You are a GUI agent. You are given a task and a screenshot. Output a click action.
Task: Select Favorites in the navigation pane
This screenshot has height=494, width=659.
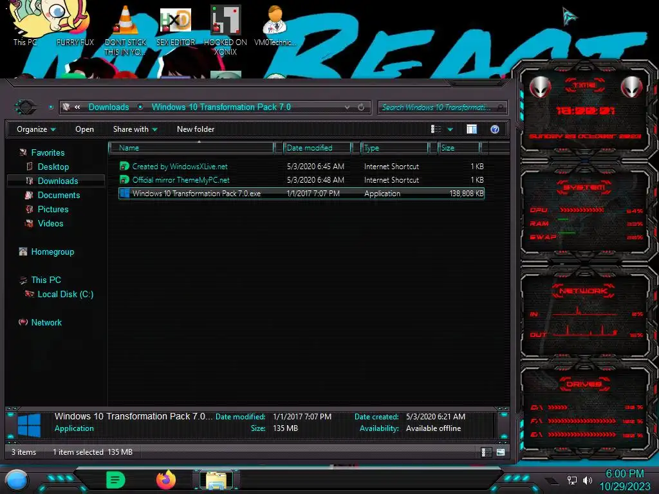pyautogui.click(x=48, y=153)
